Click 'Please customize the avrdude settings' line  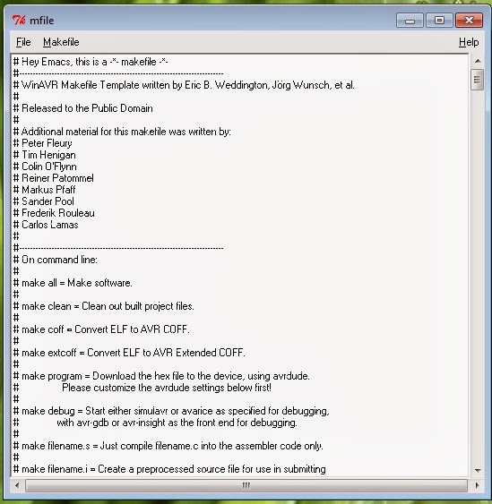(167, 388)
